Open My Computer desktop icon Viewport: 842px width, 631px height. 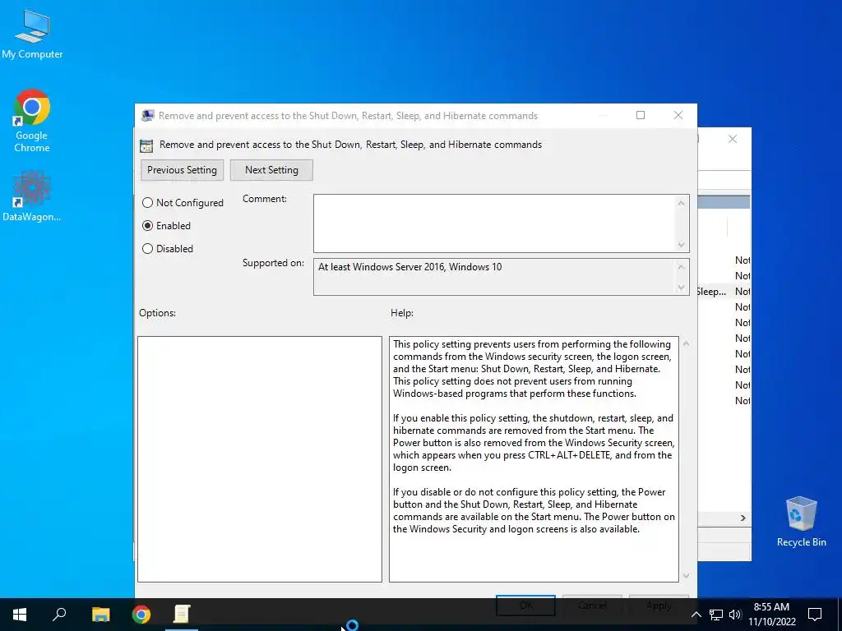32,34
